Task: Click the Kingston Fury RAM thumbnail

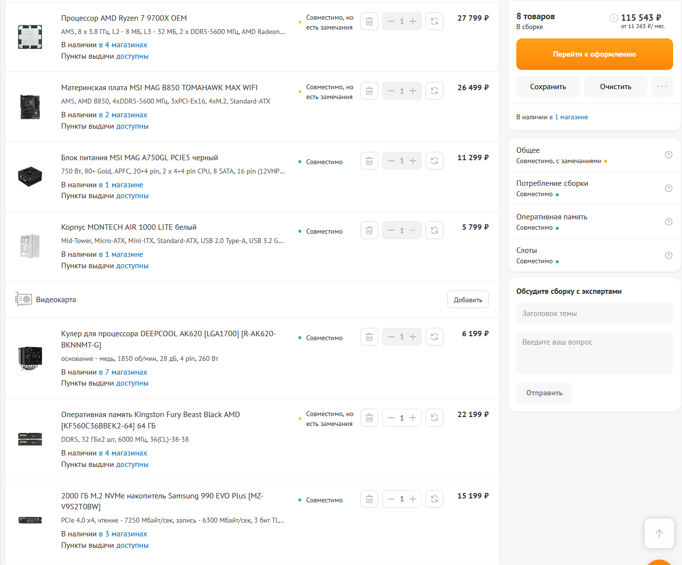Action: (30, 439)
